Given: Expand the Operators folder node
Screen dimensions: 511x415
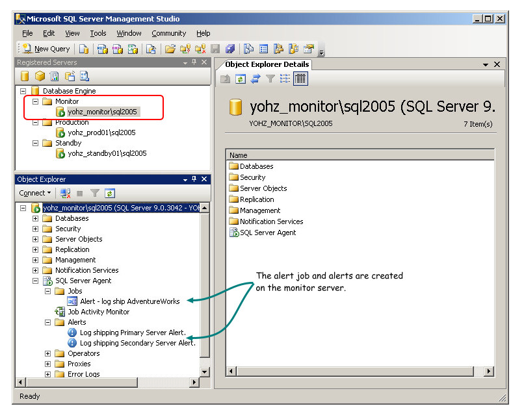Looking at the screenshot, I should pos(47,353).
